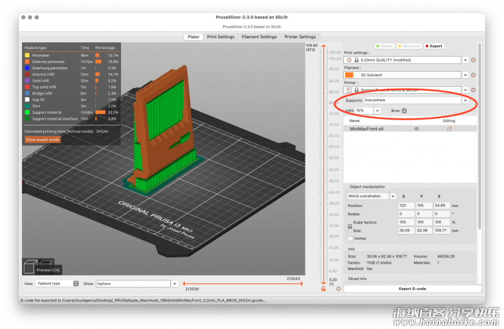Toggle the vertical slider lock icon

323,289
